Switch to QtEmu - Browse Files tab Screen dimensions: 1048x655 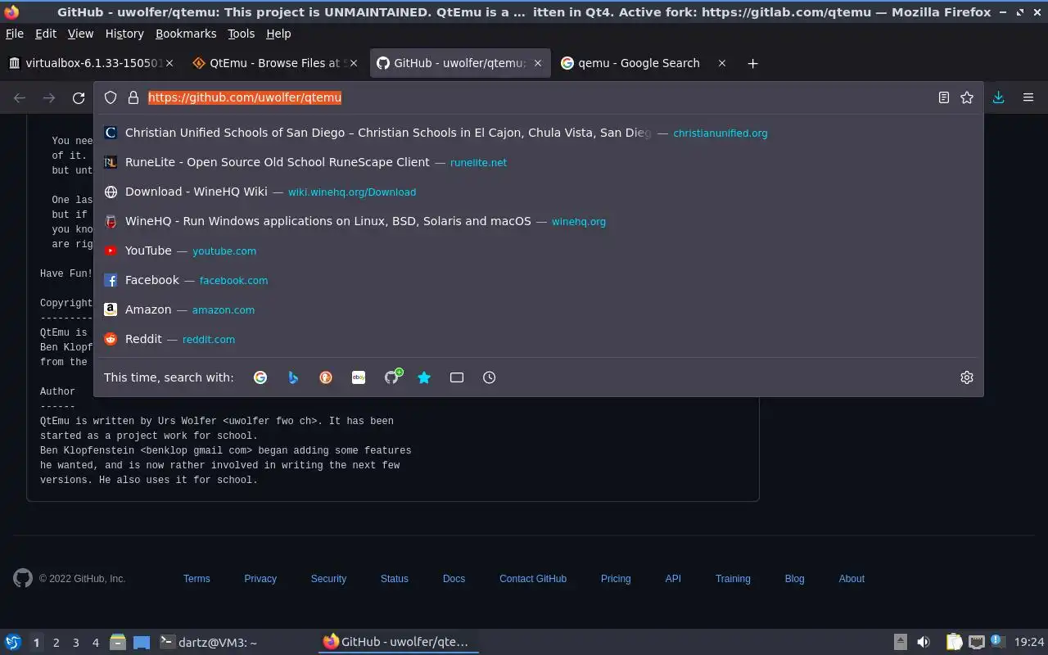[x=274, y=63]
